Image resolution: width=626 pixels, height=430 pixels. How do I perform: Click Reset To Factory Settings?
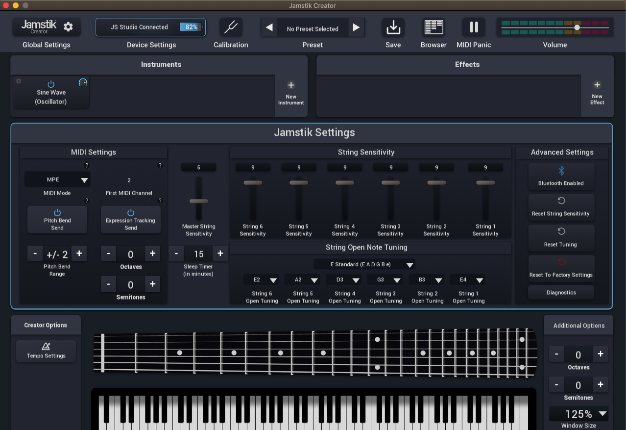[x=561, y=268]
